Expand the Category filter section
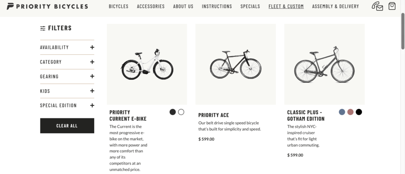Image resolution: width=405 pixels, height=174 pixels. [x=92, y=62]
